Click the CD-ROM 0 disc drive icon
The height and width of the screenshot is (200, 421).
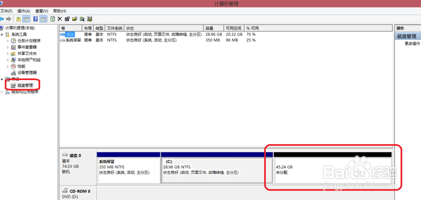pos(65,191)
